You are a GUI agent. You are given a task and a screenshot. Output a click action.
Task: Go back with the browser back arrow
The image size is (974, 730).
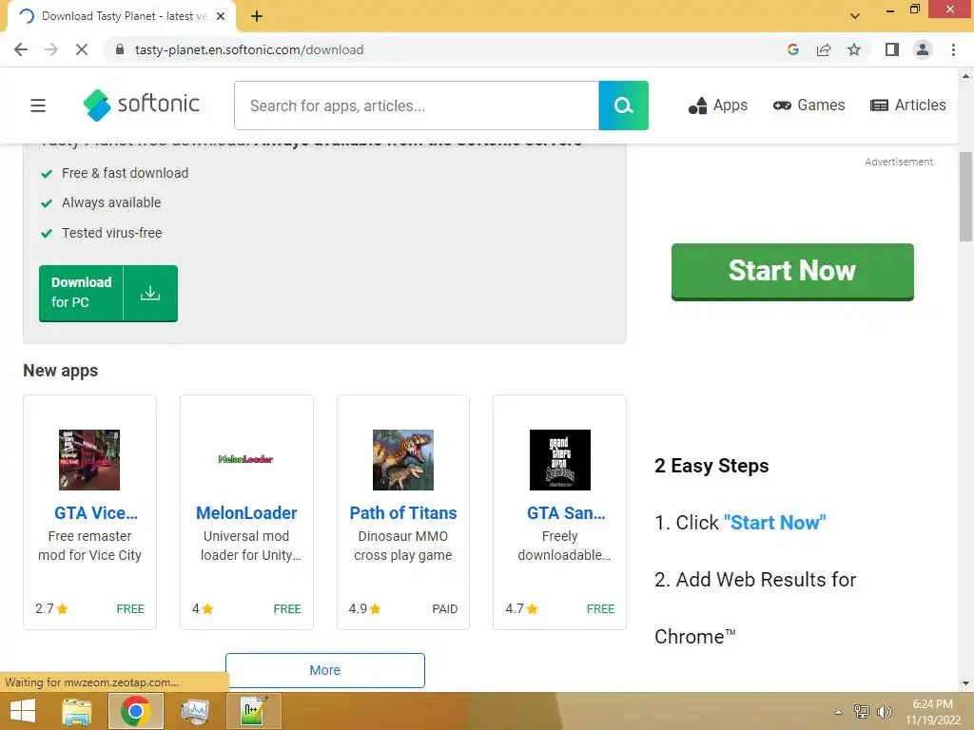(21, 49)
